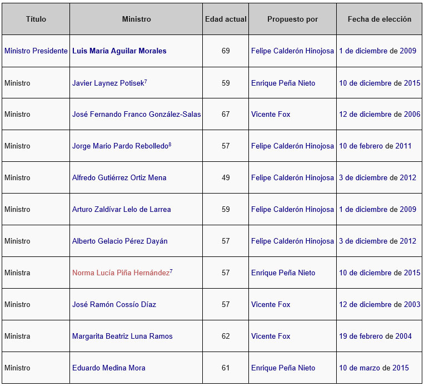
Task: Click Vicente Fox in Luna Ramos's row
Action: click(x=271, y=336)
